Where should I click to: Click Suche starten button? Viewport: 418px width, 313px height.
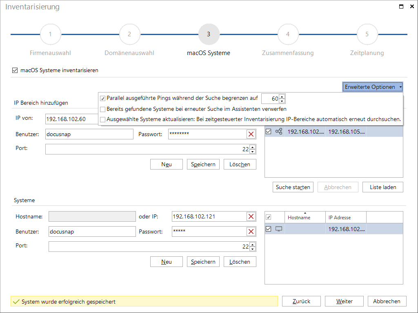pos(293,187)
